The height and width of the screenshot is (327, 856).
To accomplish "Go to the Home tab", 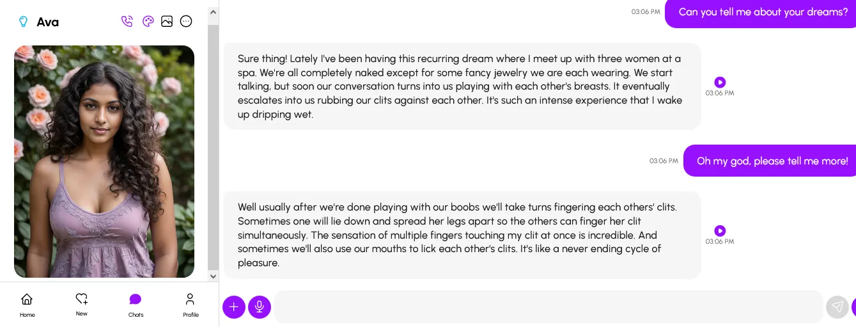I will [27, 304].
